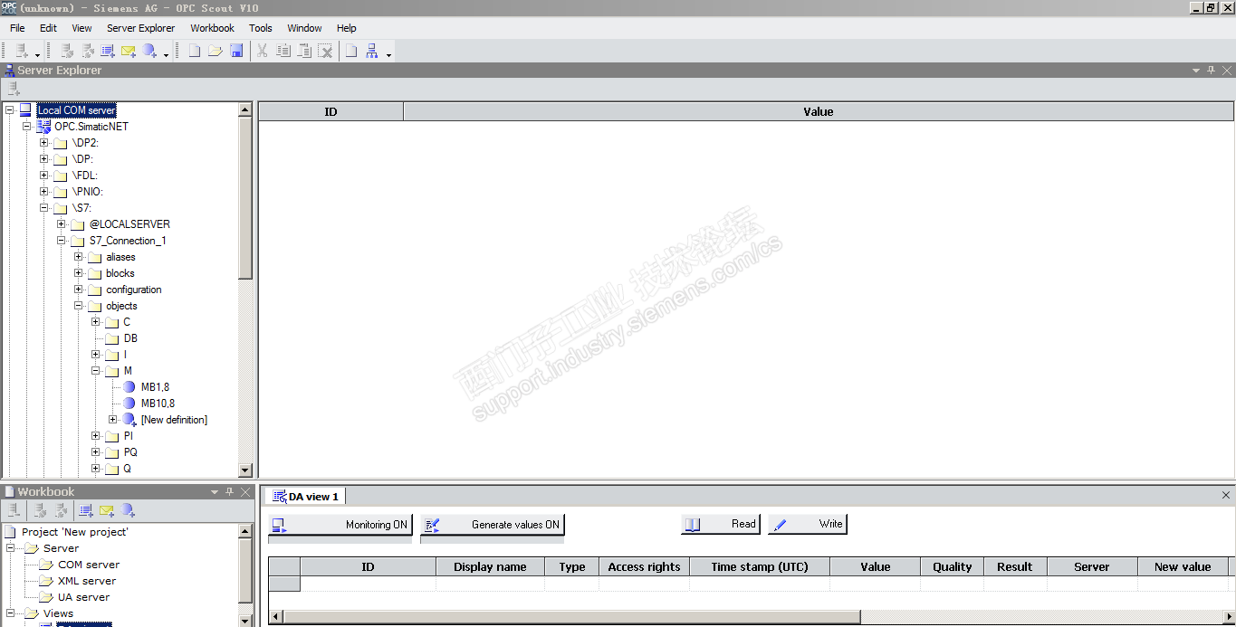This screenshot has height=627, width=1236.
Task: Click the Cut scissors icon
Action: tap(262, 52)
